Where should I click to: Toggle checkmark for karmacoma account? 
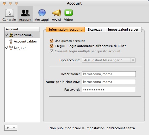coord(7,35)
